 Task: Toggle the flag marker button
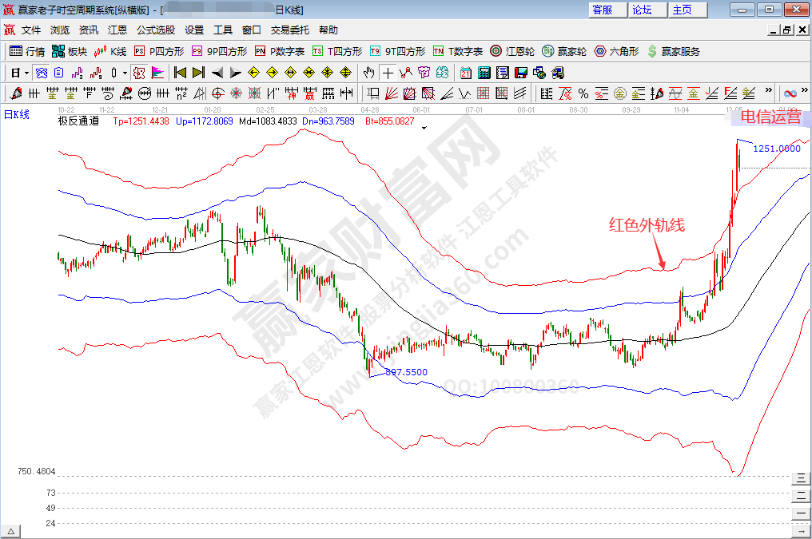[x=157, y=73]
